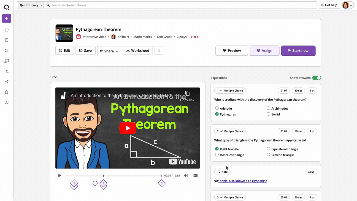Click the Mathematics subject label

[x=143, y=37]
